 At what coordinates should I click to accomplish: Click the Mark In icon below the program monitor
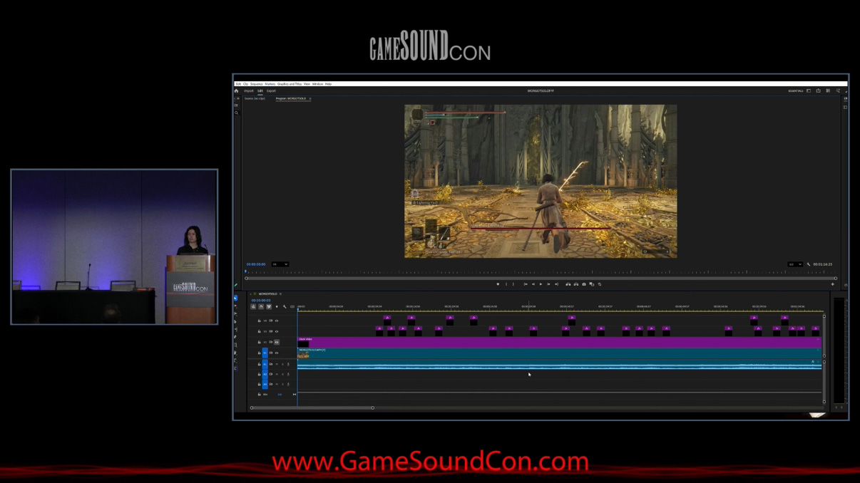pyautogui.click(x=506, y=284)
